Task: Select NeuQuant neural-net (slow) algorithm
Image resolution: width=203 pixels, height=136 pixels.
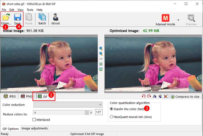Action: [x=111, y=117]
